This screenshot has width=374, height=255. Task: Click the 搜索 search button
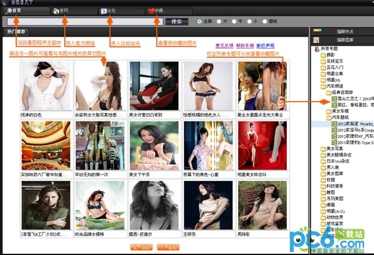click(x=177, y=22)
